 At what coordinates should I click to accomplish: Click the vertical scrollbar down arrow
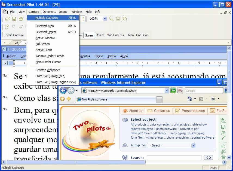point(229,157)
